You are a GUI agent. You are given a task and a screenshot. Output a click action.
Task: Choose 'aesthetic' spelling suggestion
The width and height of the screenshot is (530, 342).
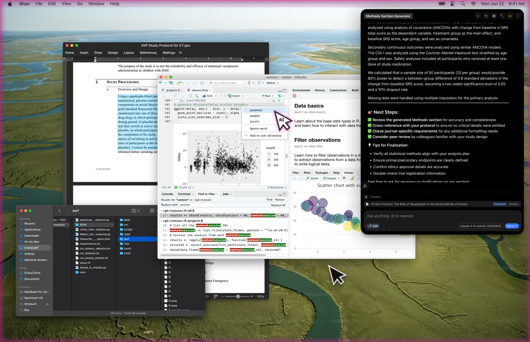265,110
